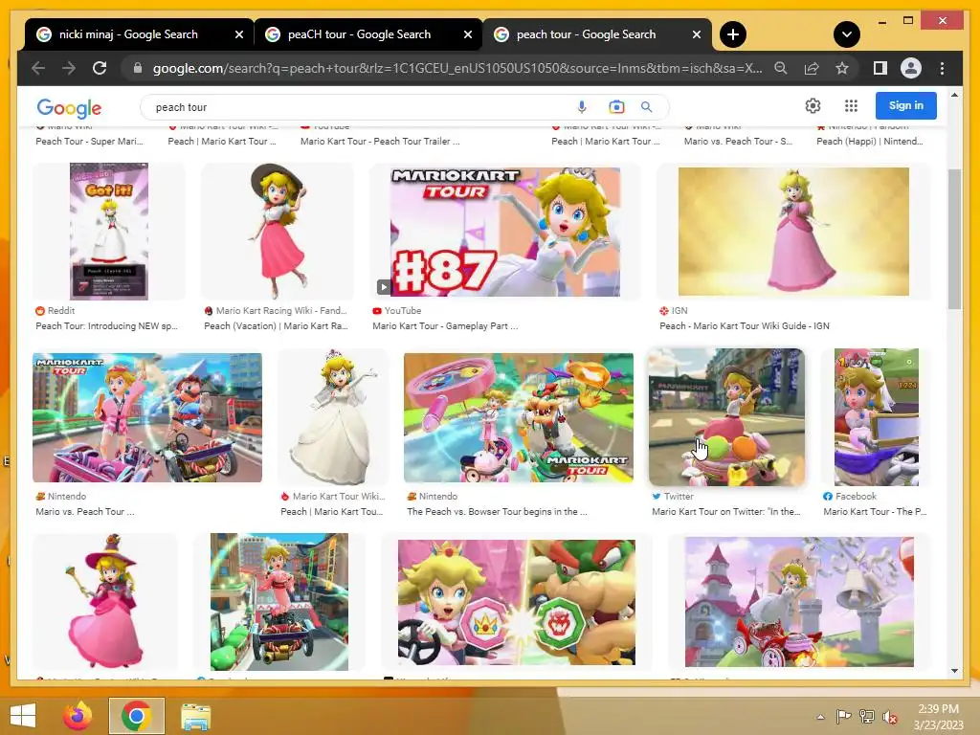Open File Explorer from the taskbar

click(195, 716)
